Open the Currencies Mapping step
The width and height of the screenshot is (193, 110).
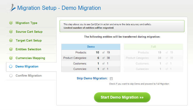click(30, 58)
